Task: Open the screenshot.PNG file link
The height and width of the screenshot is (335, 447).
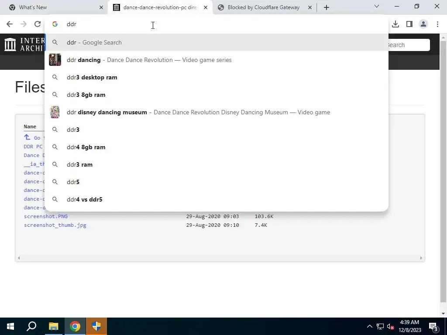Action: [x=45, y=216]
